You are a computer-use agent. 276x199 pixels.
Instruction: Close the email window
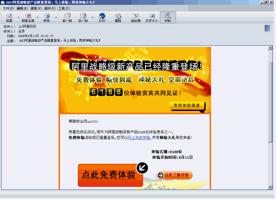coord(271,2)
